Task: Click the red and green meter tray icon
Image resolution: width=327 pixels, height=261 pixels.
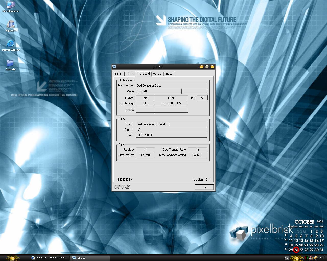Action: pos(306,258)
